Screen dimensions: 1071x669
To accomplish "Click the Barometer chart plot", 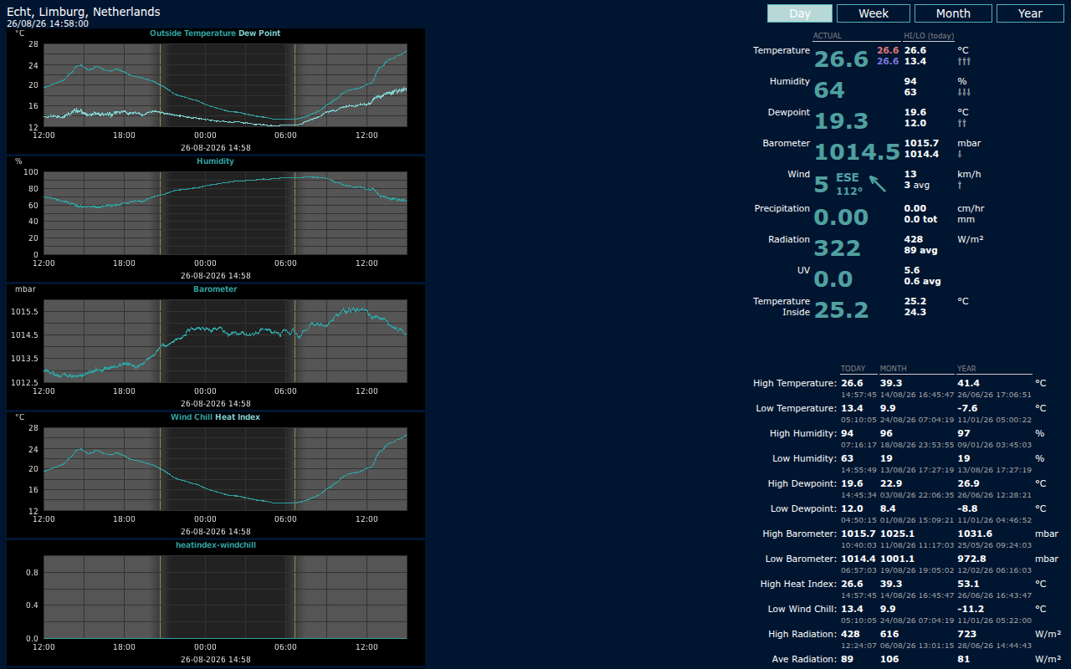I will pyautogui.click(x=225, y=341).
